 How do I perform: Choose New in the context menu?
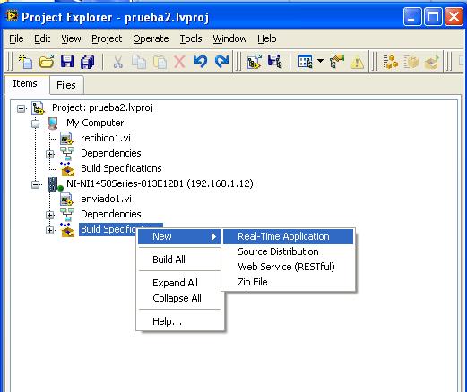[x=178, y=236]
